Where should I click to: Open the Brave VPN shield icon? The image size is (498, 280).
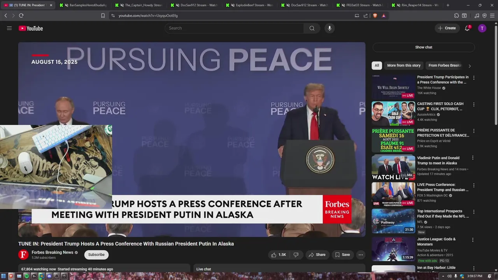pyautogui.click(x=484, y=16)
